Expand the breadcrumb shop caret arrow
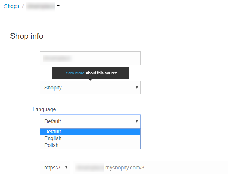The height and width of the screenshot is (183, 241). 58,6
